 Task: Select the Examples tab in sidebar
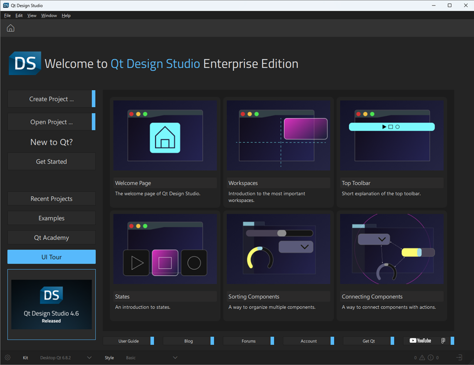point(51,218)
